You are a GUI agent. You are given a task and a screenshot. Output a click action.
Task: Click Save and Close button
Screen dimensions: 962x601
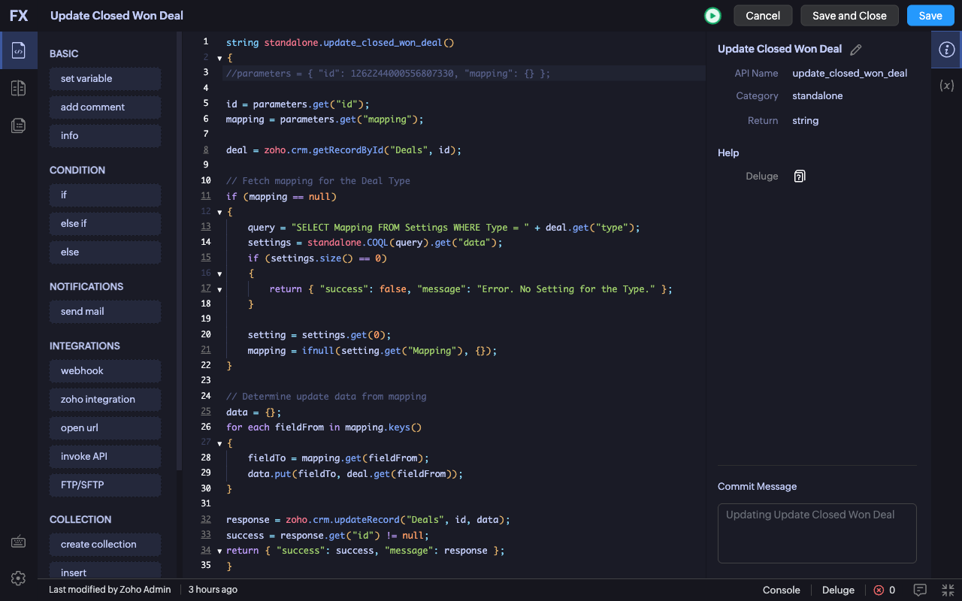tap(849, 16)
